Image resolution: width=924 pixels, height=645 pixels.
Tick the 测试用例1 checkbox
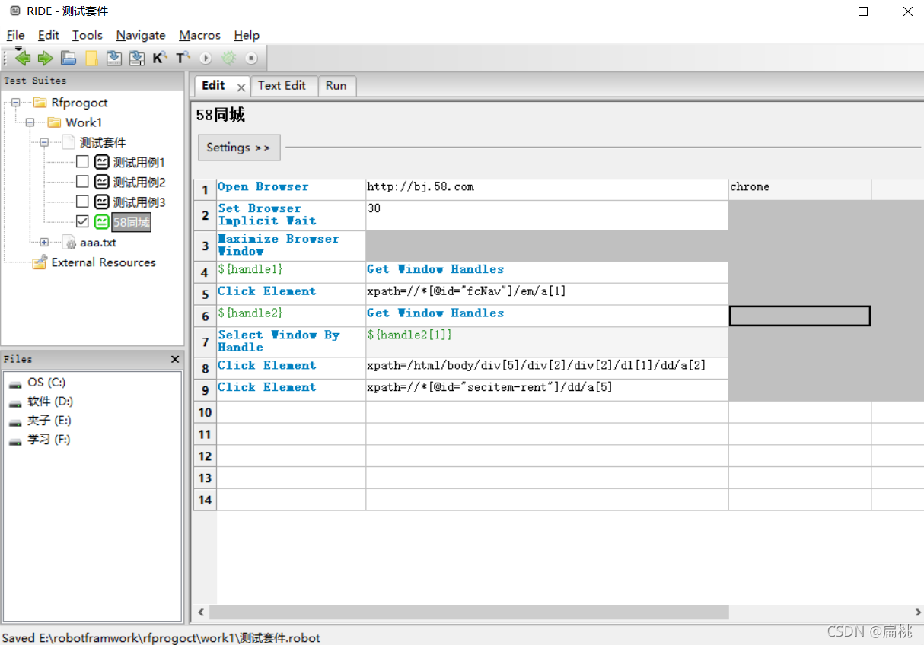point(82,162)
